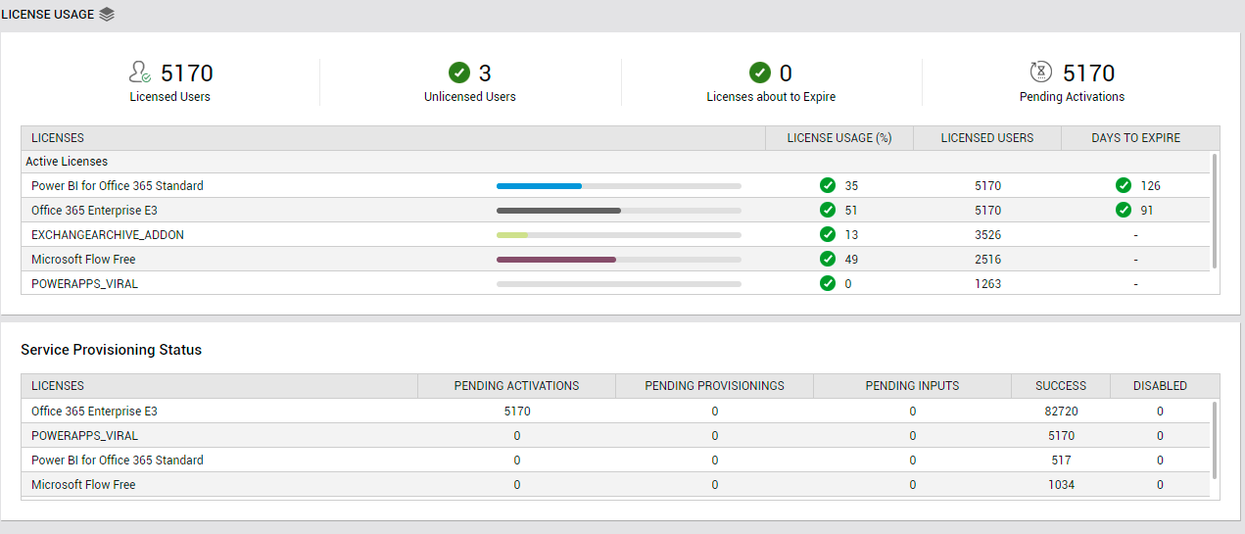
Task: Open the 0 Licenses about to Expire count
Action: pyautogui.click(x=786, y=73)
